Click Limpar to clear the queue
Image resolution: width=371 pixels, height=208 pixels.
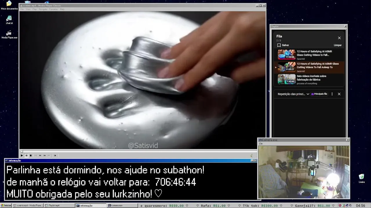coord(338,45)
